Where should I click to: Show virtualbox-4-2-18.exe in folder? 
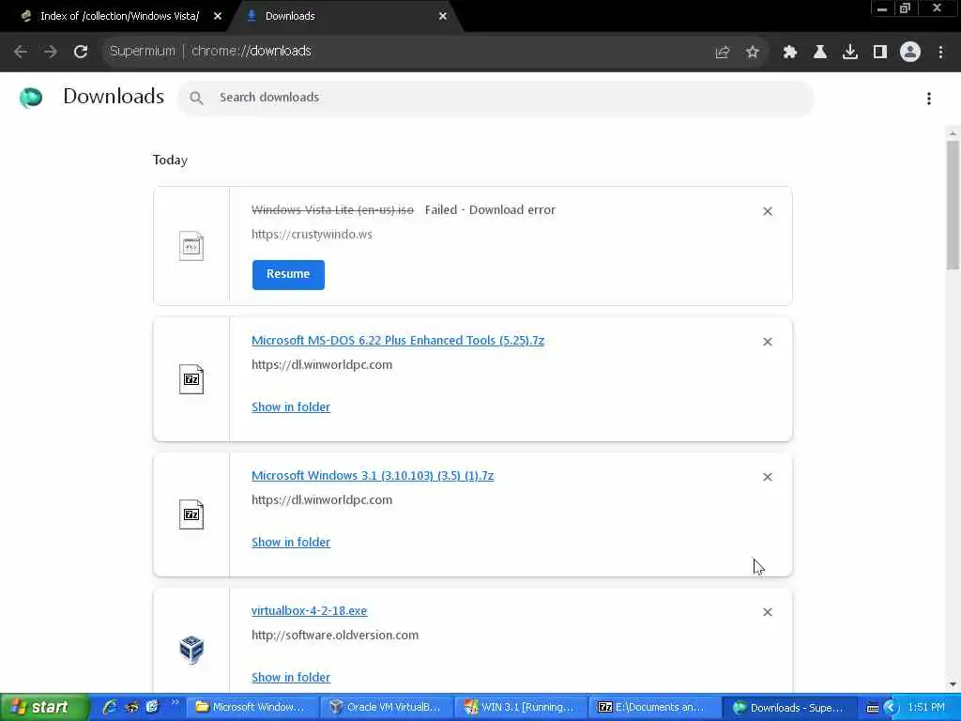pyautogui.click(x=291, y=678)
